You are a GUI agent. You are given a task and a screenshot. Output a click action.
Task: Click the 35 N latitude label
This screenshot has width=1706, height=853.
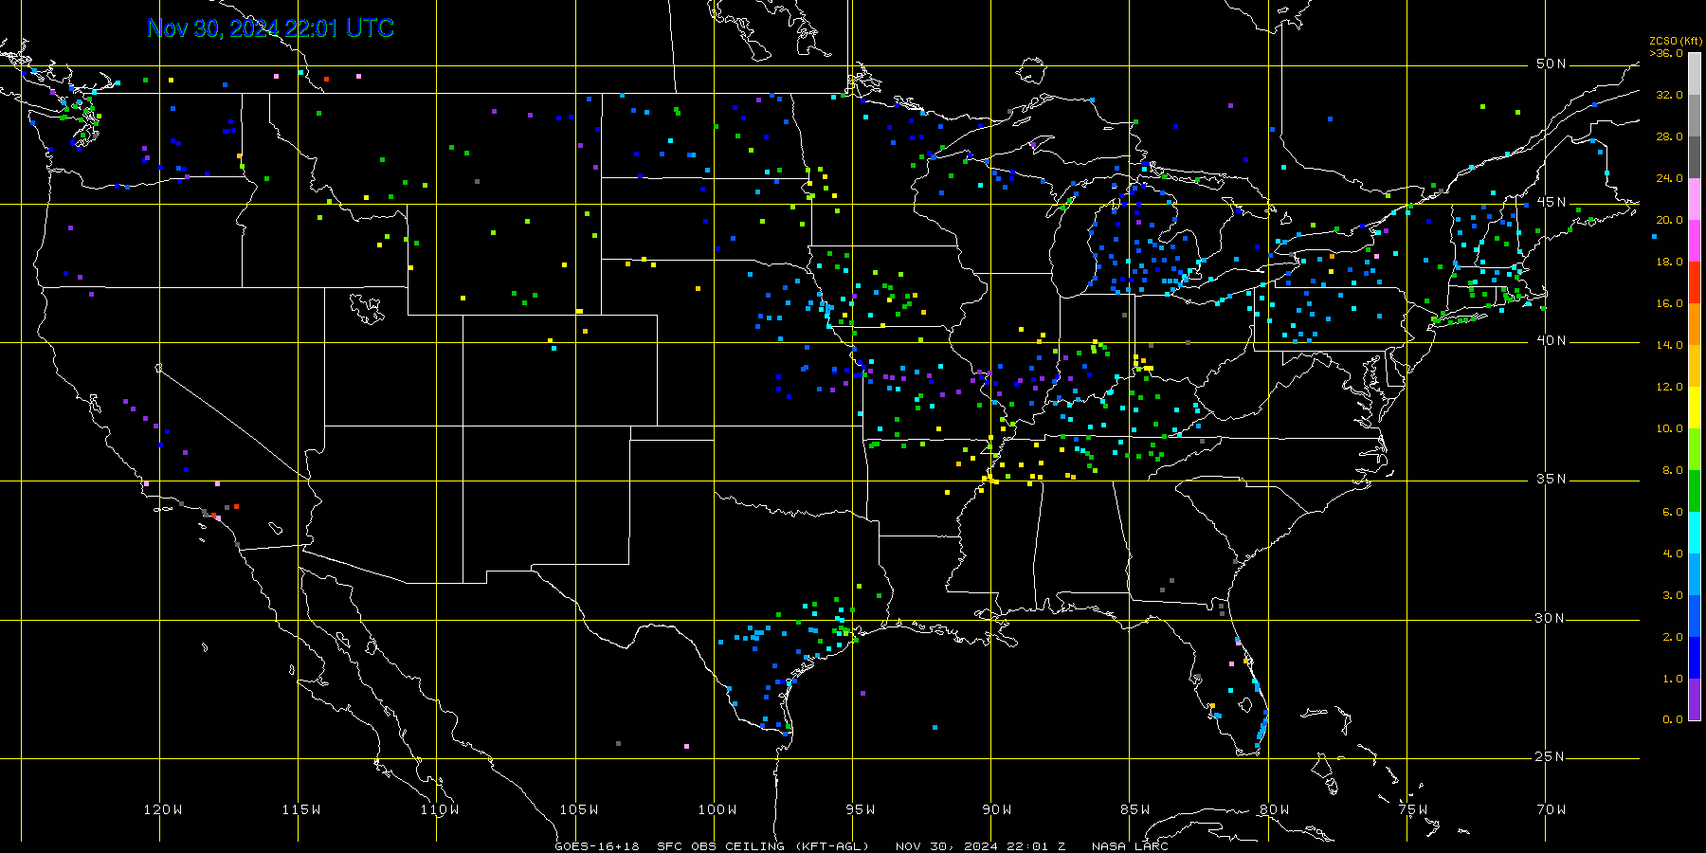(1551, 479)
